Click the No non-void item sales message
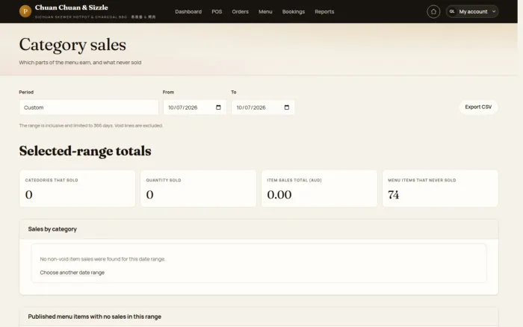Viewport: 523px width, 327px height. click(x=103, y=259)
